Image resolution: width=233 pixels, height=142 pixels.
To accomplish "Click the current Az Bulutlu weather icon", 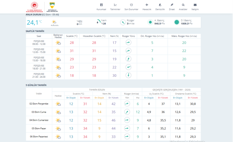I will tap(54, 22).
